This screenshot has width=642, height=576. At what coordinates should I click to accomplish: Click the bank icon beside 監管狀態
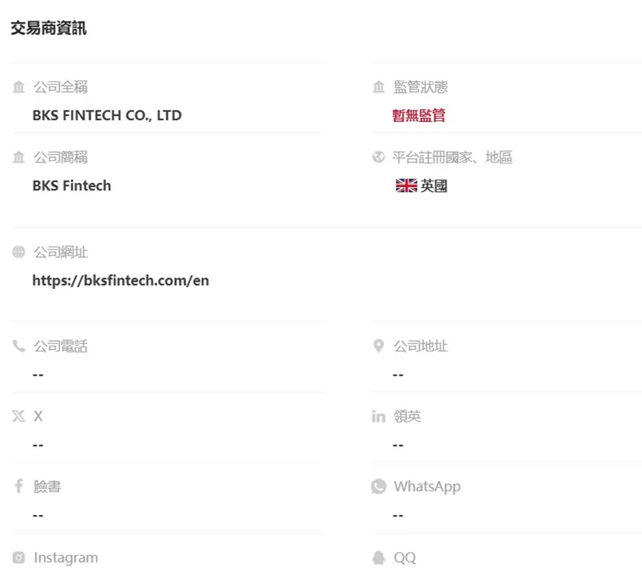[378, 87]
